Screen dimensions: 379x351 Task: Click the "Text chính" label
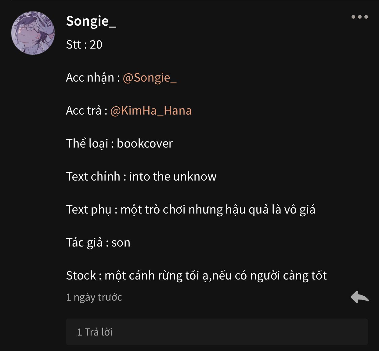[x=93, y=177]
